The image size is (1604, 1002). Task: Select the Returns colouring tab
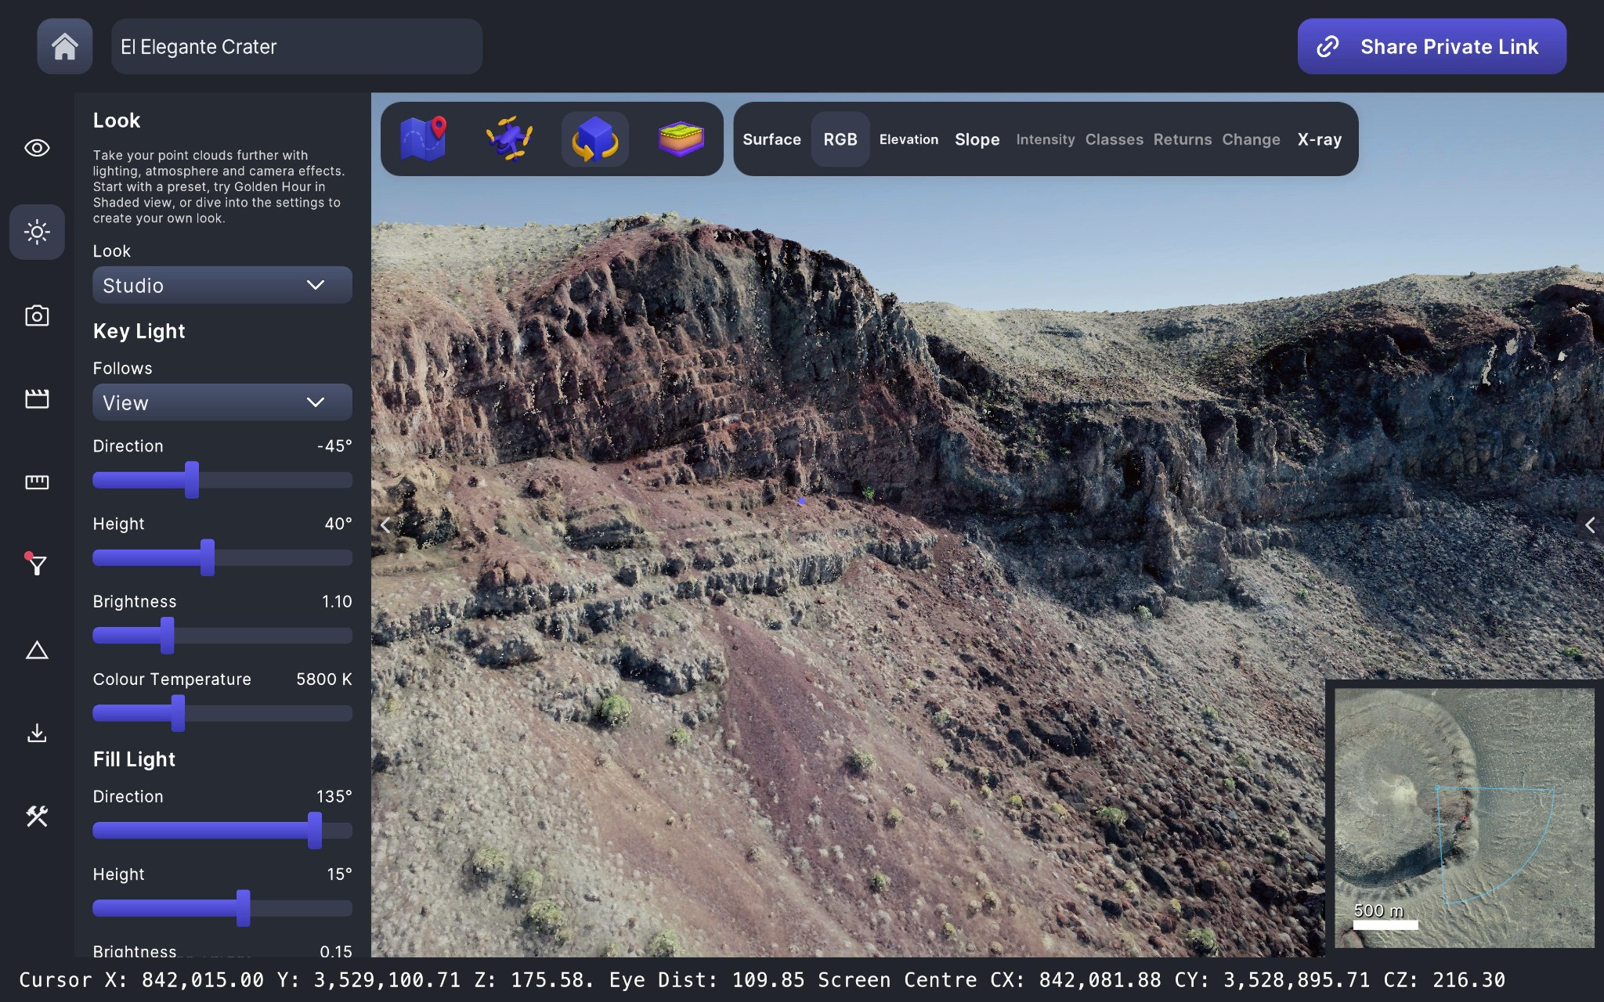[x=1182, y=139]
